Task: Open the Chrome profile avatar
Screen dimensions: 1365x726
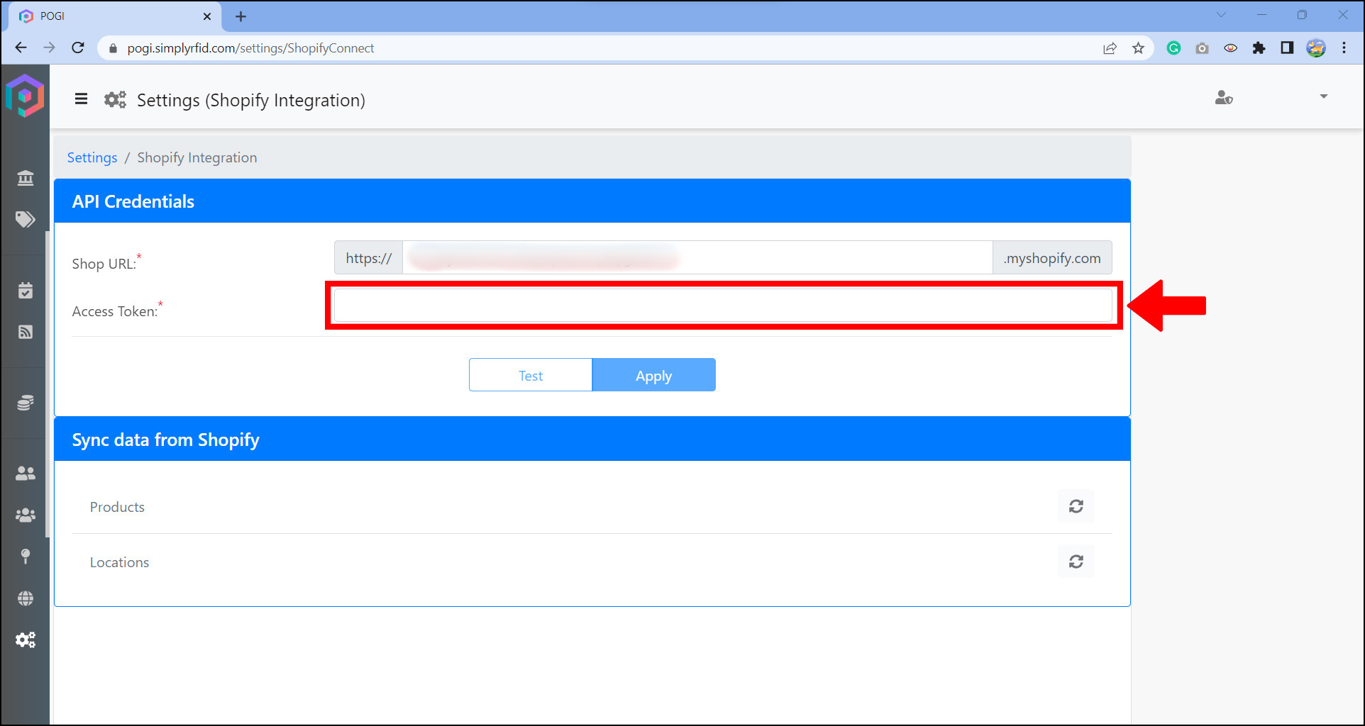Action: point(1316,48)
